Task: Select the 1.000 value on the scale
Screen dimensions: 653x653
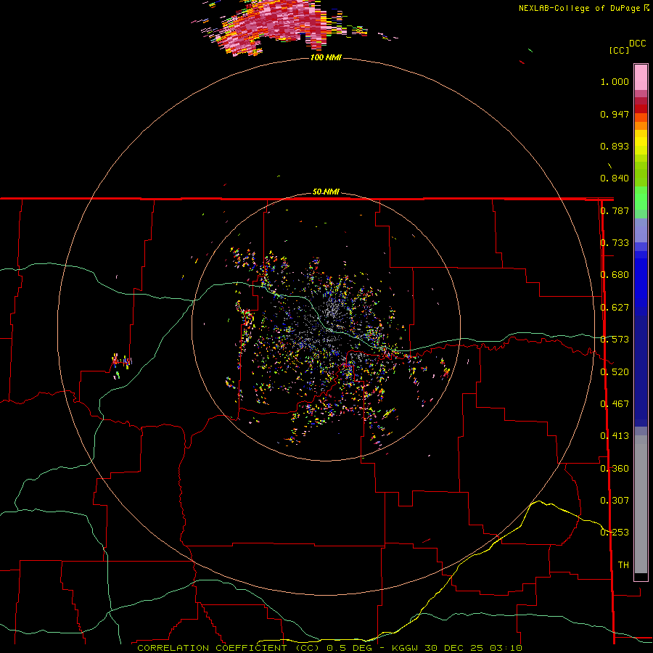Action: 615,81
